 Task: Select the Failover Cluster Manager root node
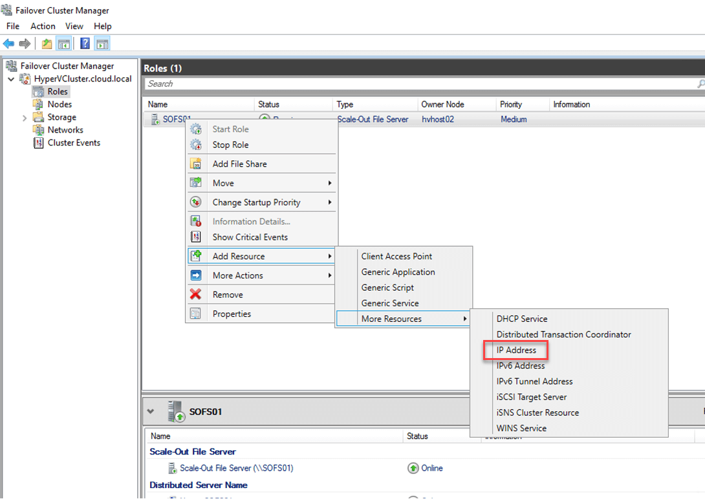click(67, 66)
